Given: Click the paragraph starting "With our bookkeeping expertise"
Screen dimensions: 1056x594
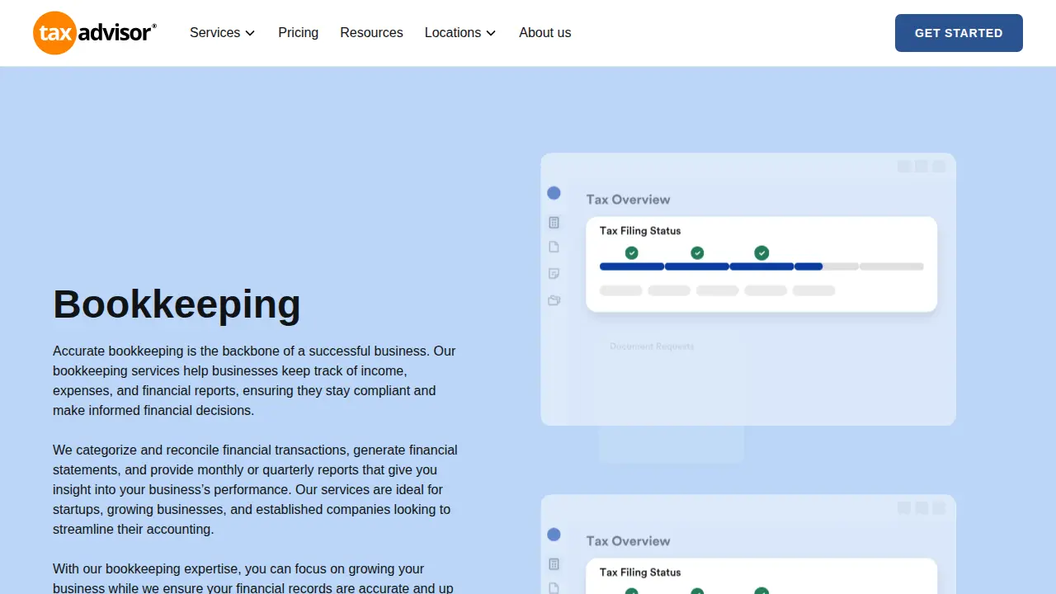Looking at the screenshot, I should 255,577.
